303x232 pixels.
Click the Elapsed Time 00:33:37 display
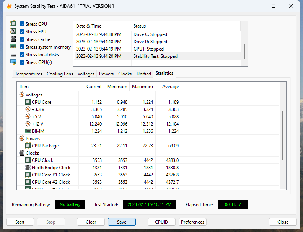click(233, 205)
